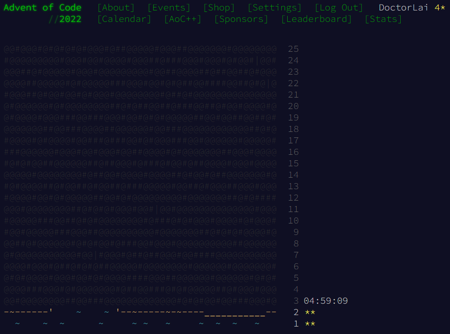
Task: View the Sponsors page
Action: pos(241,19)
